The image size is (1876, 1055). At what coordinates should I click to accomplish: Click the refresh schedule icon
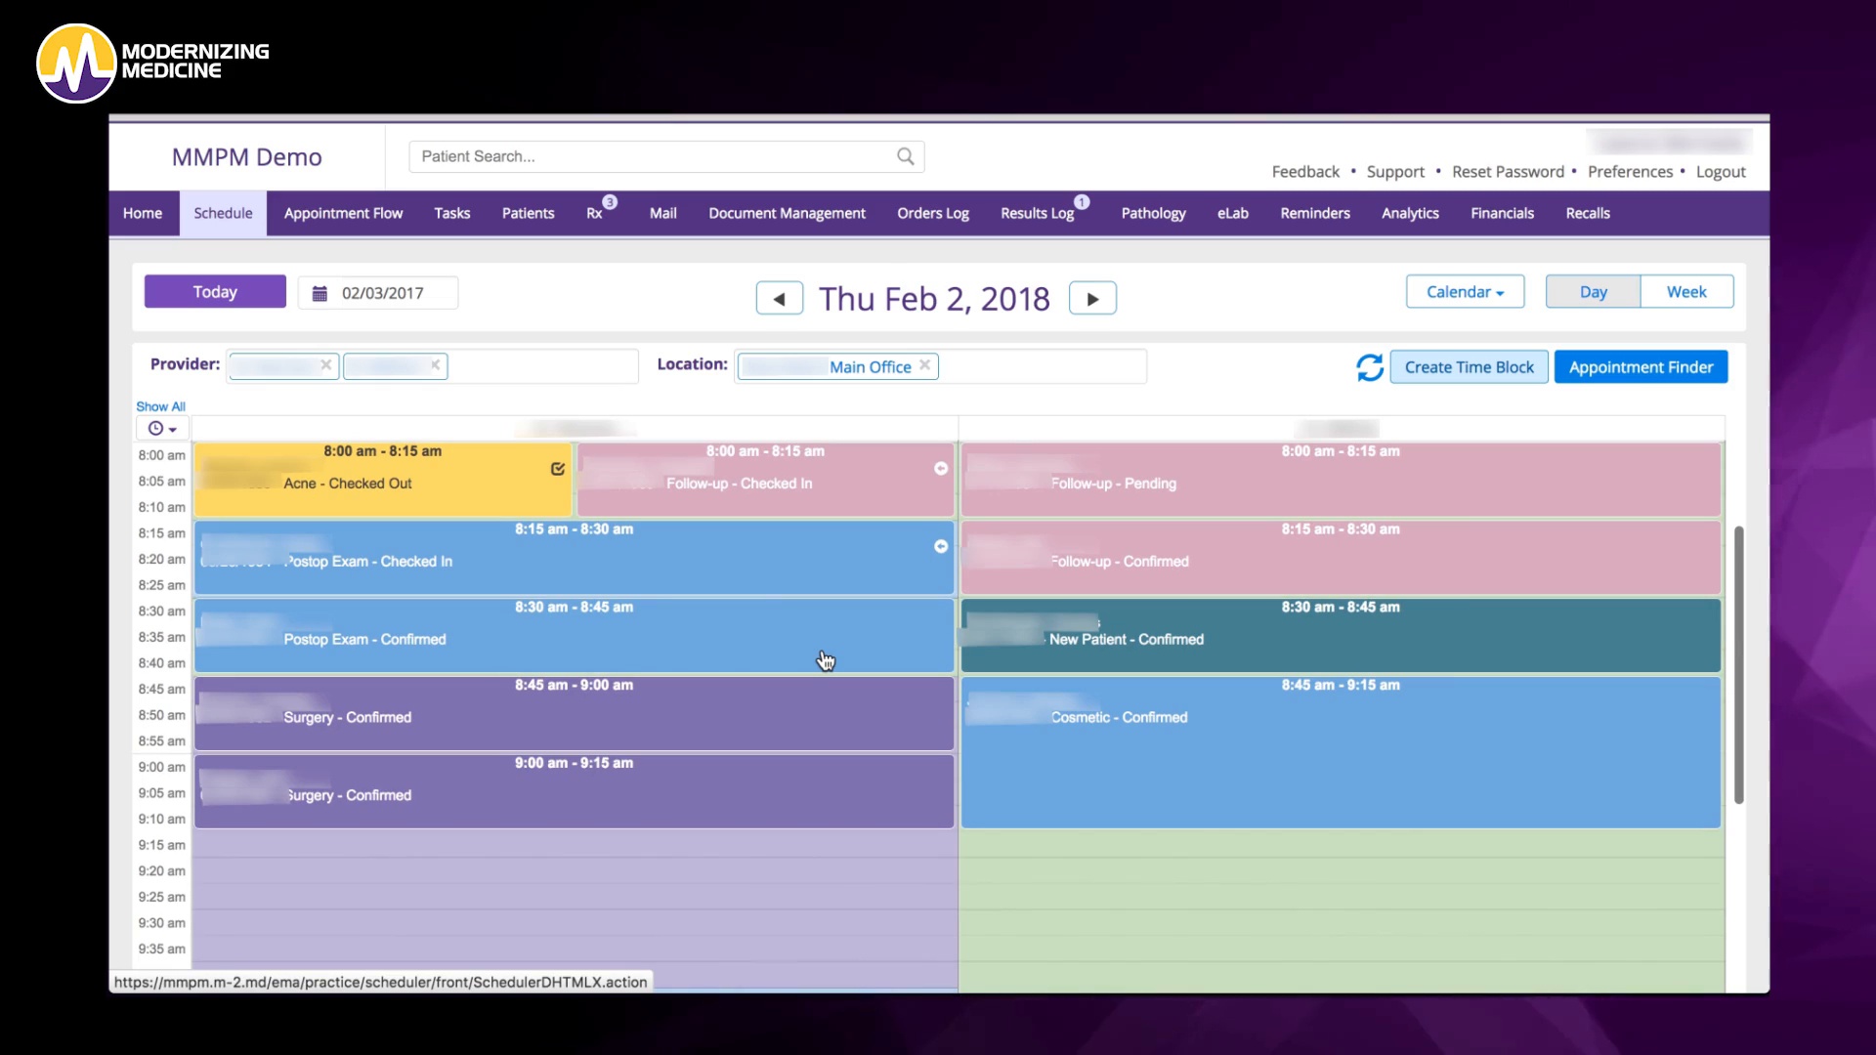point(1369,367)
